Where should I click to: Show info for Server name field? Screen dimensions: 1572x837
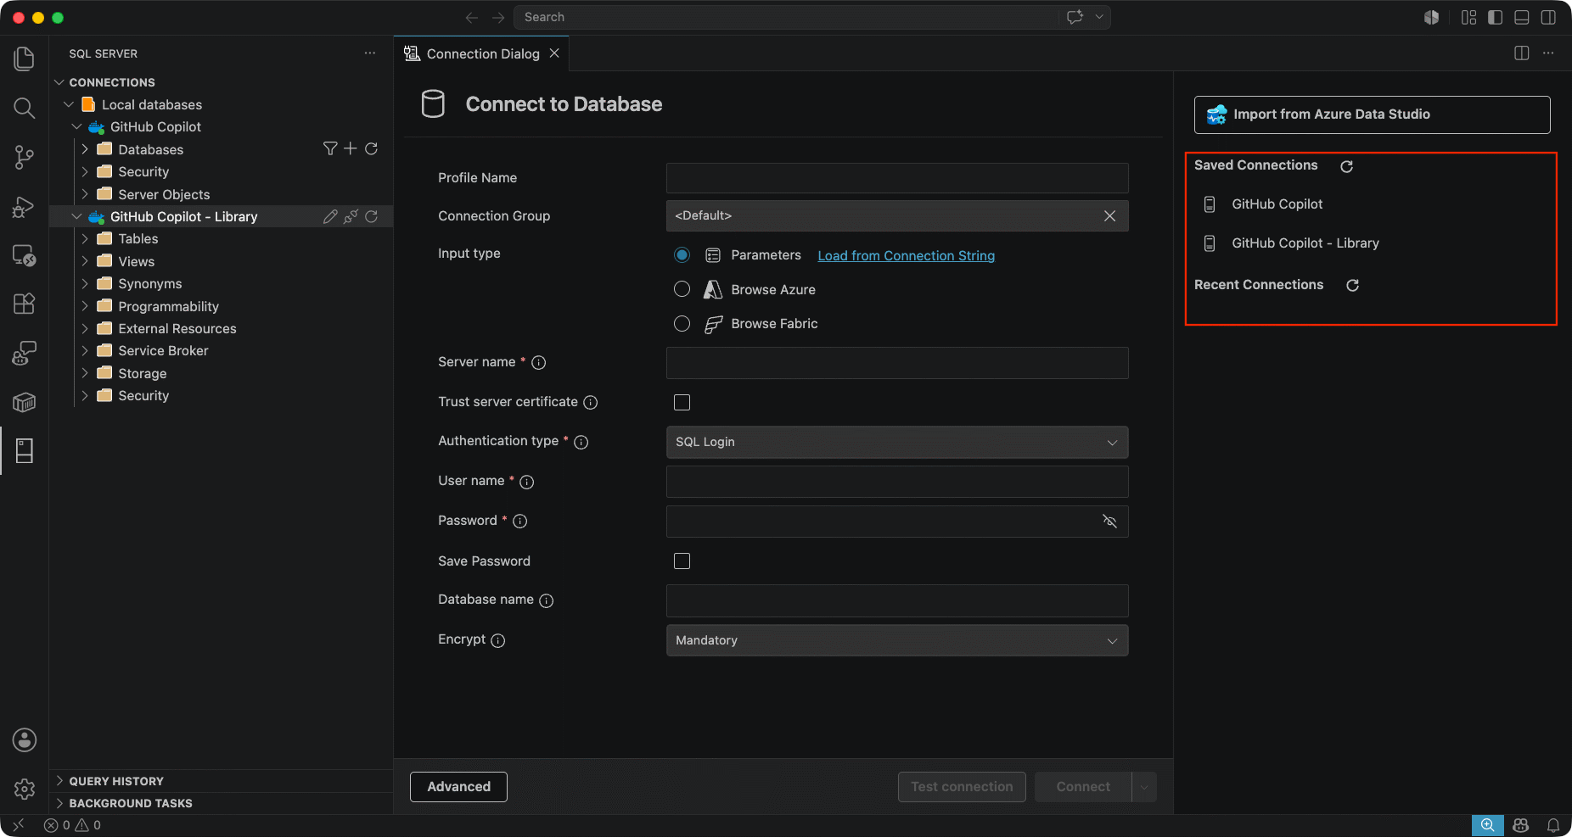coord(538,362)
